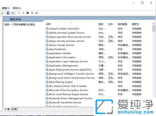Click the 登录为 column header
Viewport: 156px width, 116px height.
coord(135,24)
